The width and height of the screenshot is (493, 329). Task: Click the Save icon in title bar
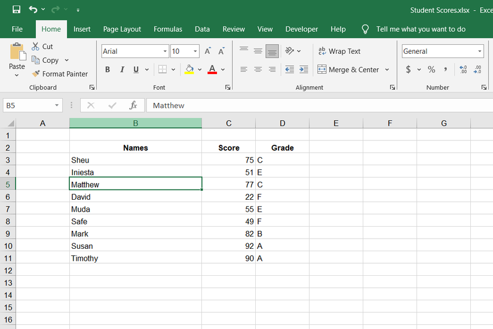click(16, 10)
